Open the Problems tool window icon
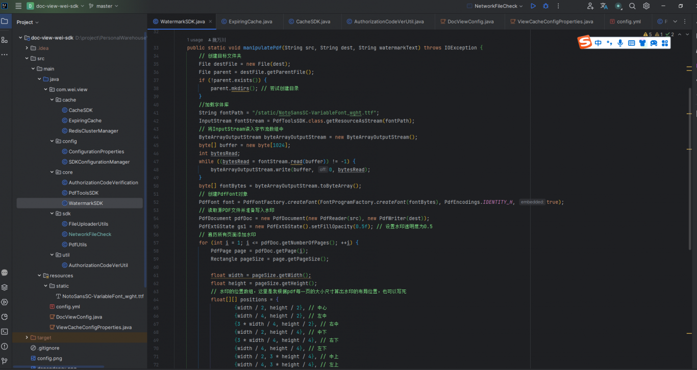This screenshot has height=370, width=697. coord(5,346)
